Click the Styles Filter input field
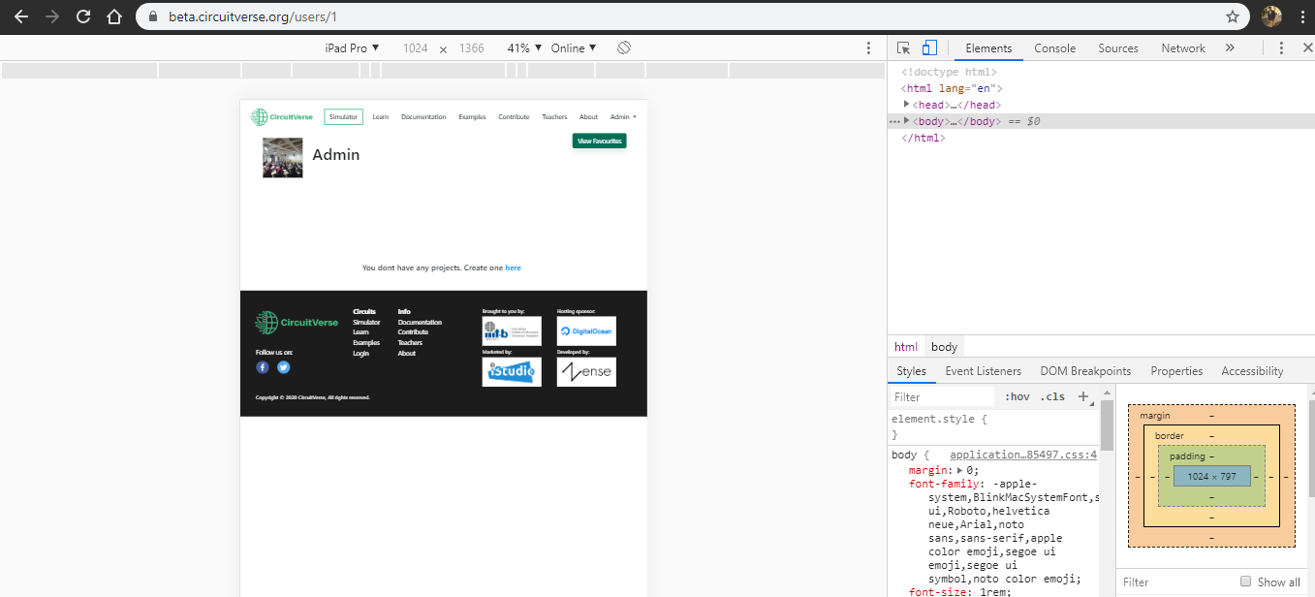Viewport: 1315px width, 597px height. (943, 396)
